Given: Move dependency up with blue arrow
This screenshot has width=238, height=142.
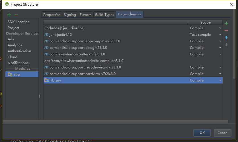Looking at the screenshot, I should coord(226,37).
